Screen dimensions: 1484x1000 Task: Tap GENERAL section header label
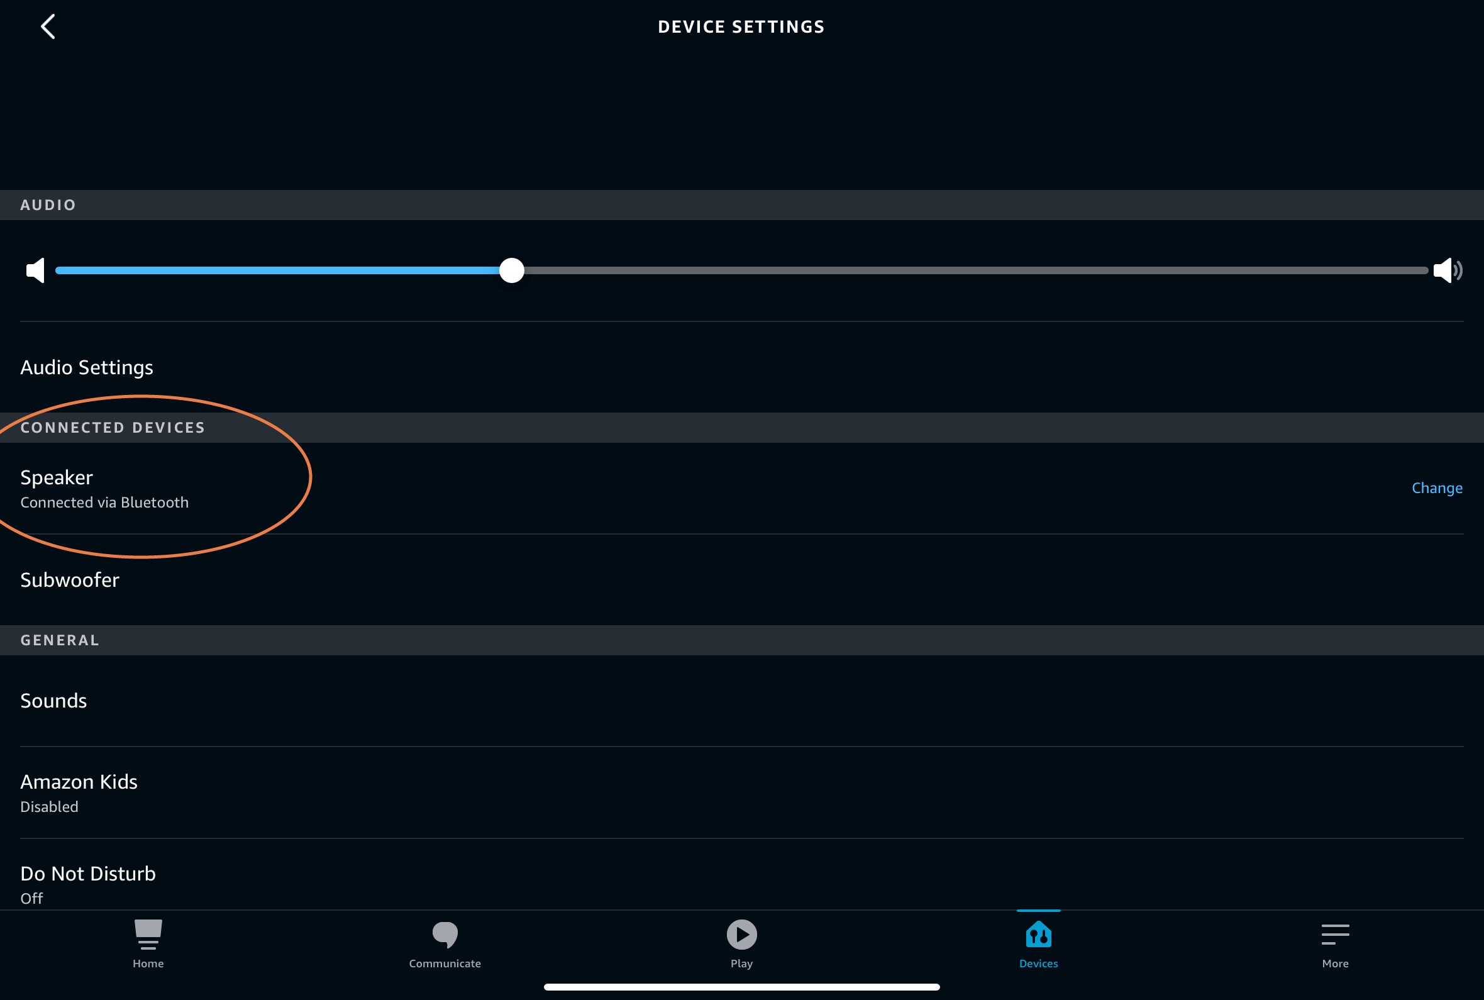click(x=59, y=640)
